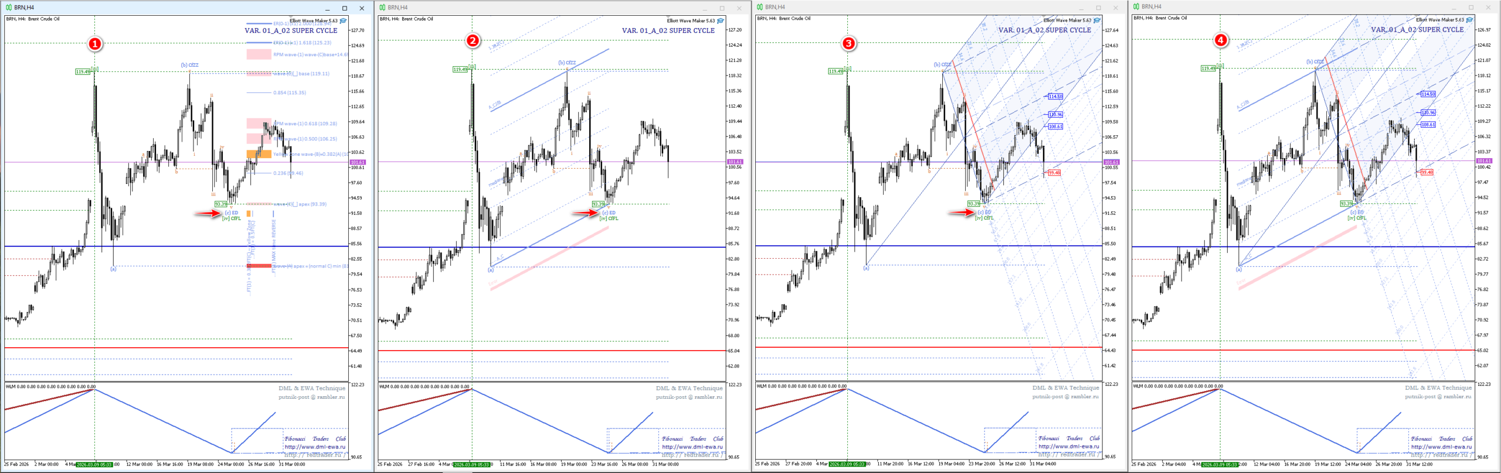Click the 114.50 price label in chart 3

pyautogui.click(x=1055, y=97)
